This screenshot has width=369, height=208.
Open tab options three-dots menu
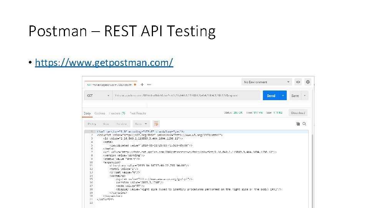point(149,84)
